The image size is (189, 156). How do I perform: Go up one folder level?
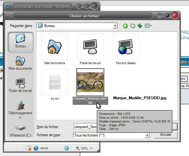click(x=133, y=26)
